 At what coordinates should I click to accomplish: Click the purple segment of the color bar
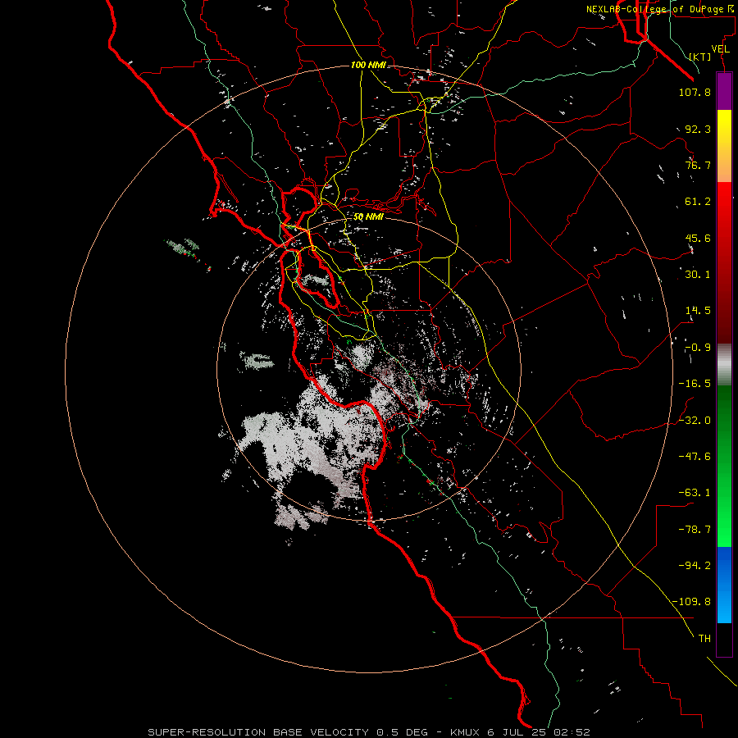(724, 91)
